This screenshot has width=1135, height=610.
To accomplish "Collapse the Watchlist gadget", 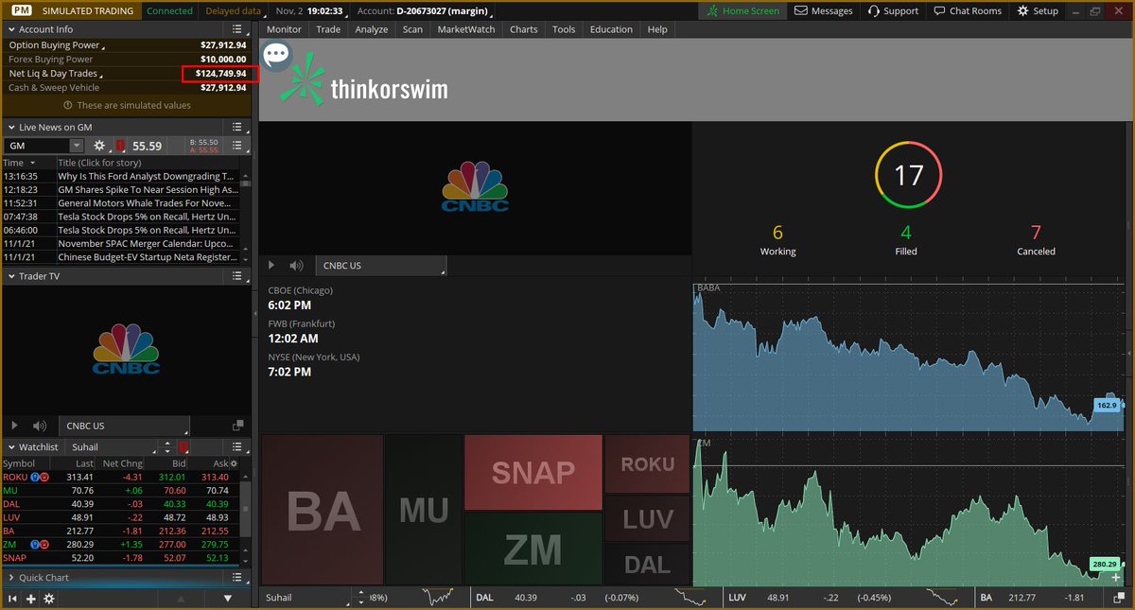I will pyautogui.click(x=10, y=446).
